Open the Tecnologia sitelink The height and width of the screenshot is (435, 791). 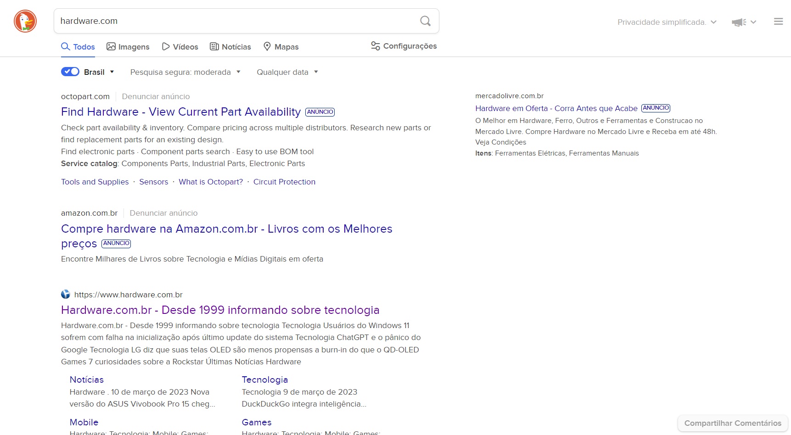tap(265, 379)
